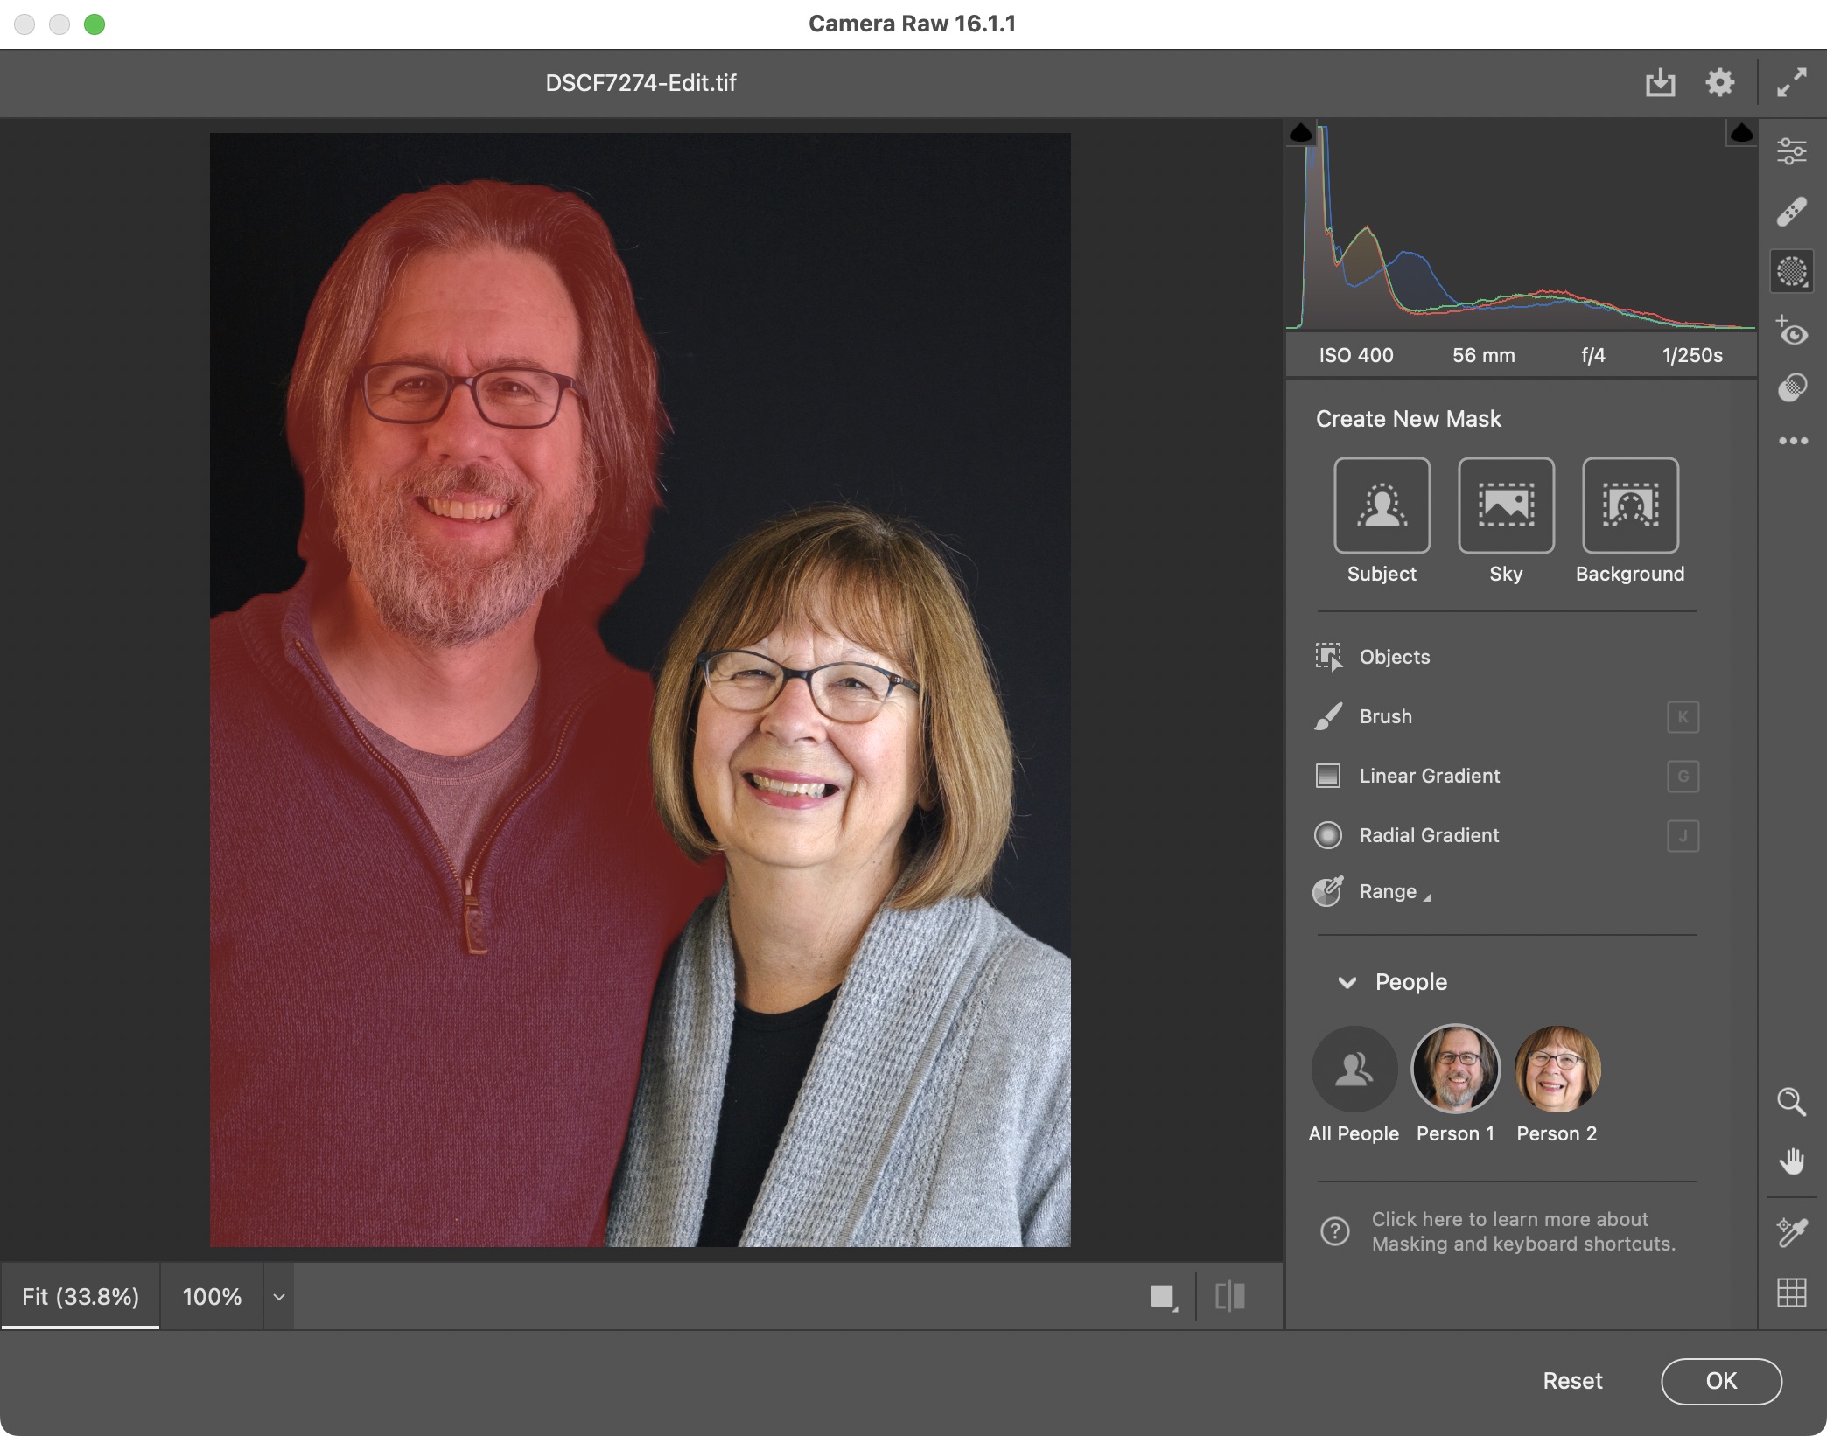The image size is (1827, 1436).
Task: Click the Reset button
Action: coord(1572,1381)
